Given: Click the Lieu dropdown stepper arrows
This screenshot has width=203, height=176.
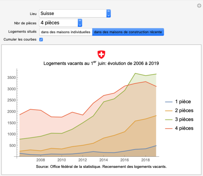Looking at the screenshot, I should [x=108, y=14].
